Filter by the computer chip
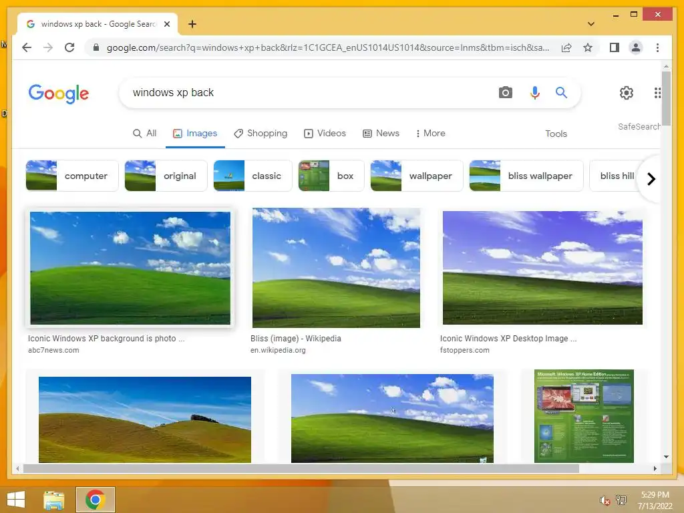Viewport: 684px width, 513px height. 72,176
